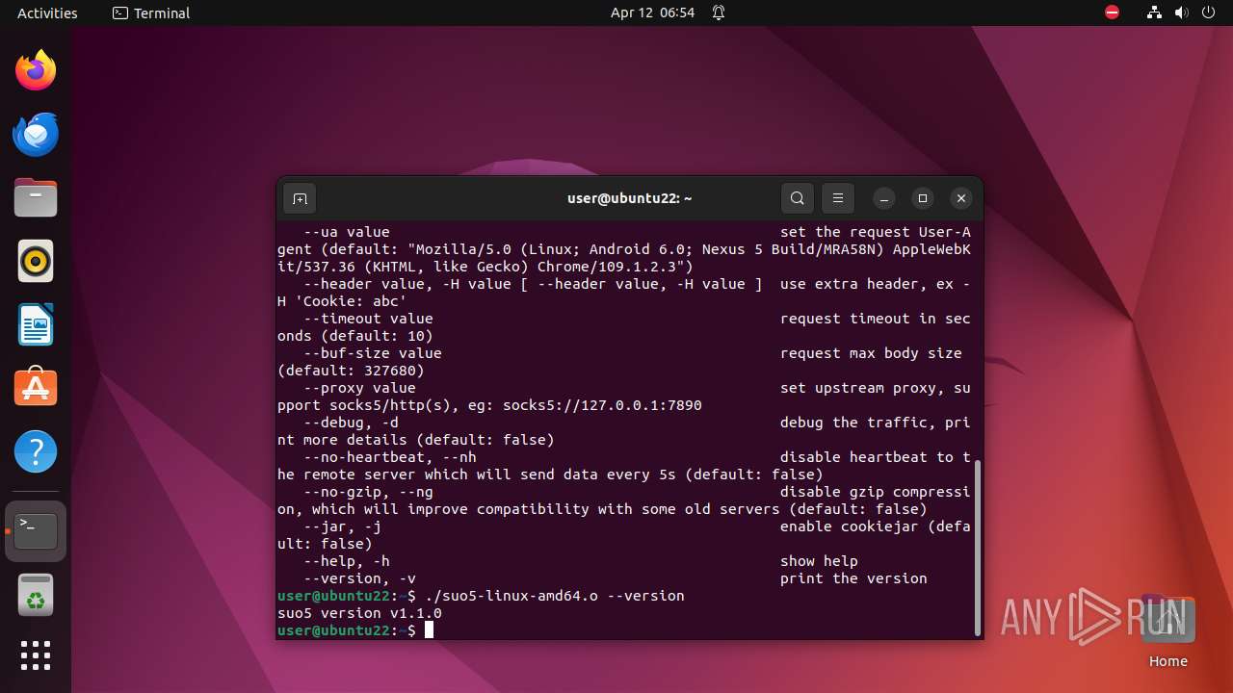Screen dimensions: 1233x693
Task: Click the './suo5-linux-amd64.o --version' command text
Action: tap(555, 596)
